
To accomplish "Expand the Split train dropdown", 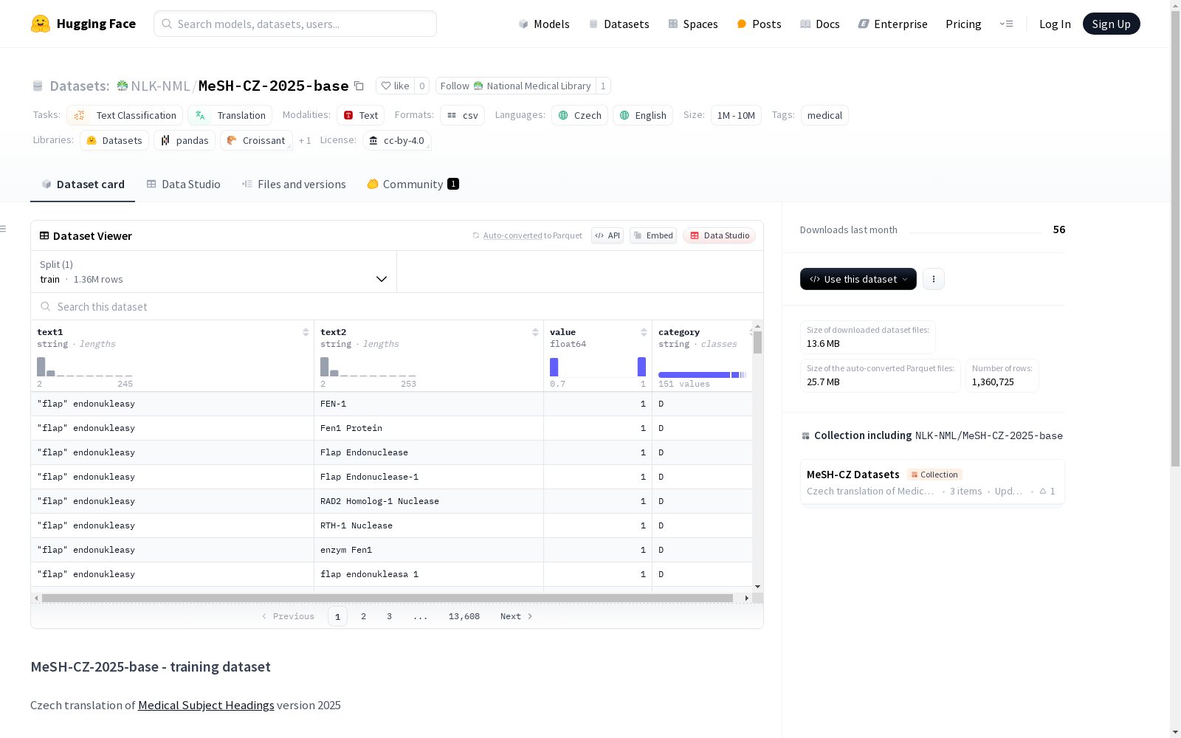I will [214, 272].
